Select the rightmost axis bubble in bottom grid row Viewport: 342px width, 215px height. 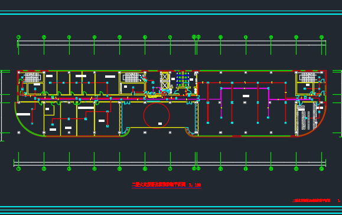pyautogui.click(x=321, y=168)
